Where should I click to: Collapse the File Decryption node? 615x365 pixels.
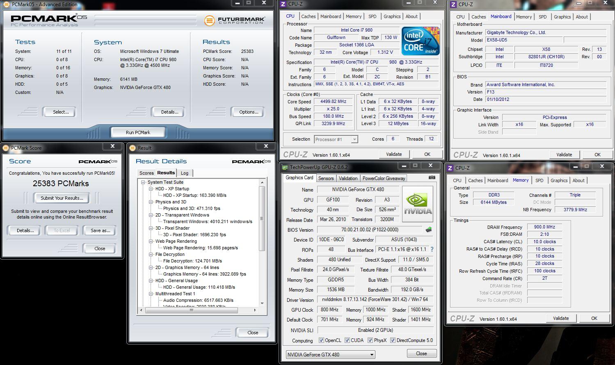(x=151, y=254)
